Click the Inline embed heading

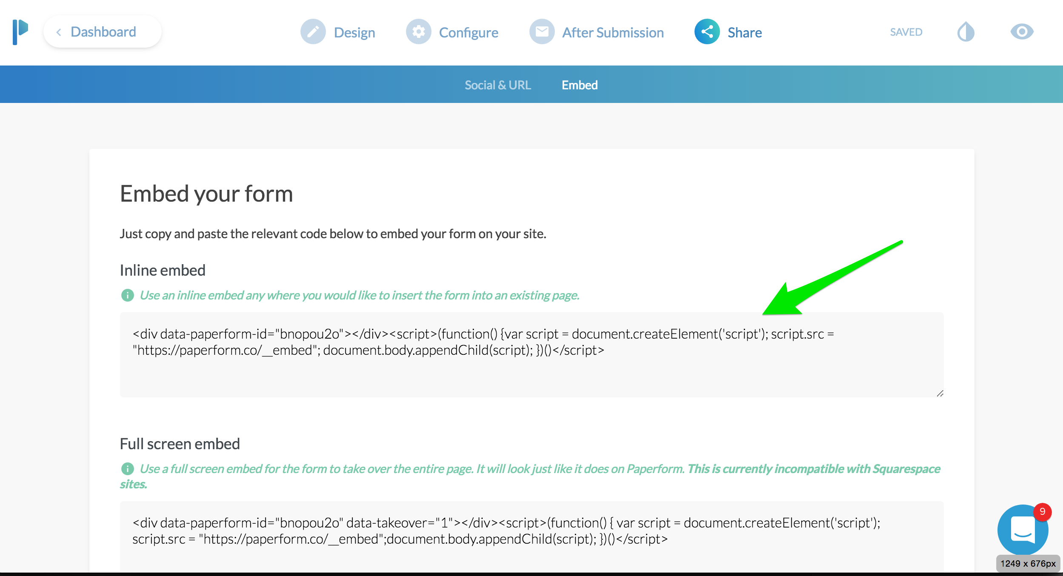click(x=163, y=271)
